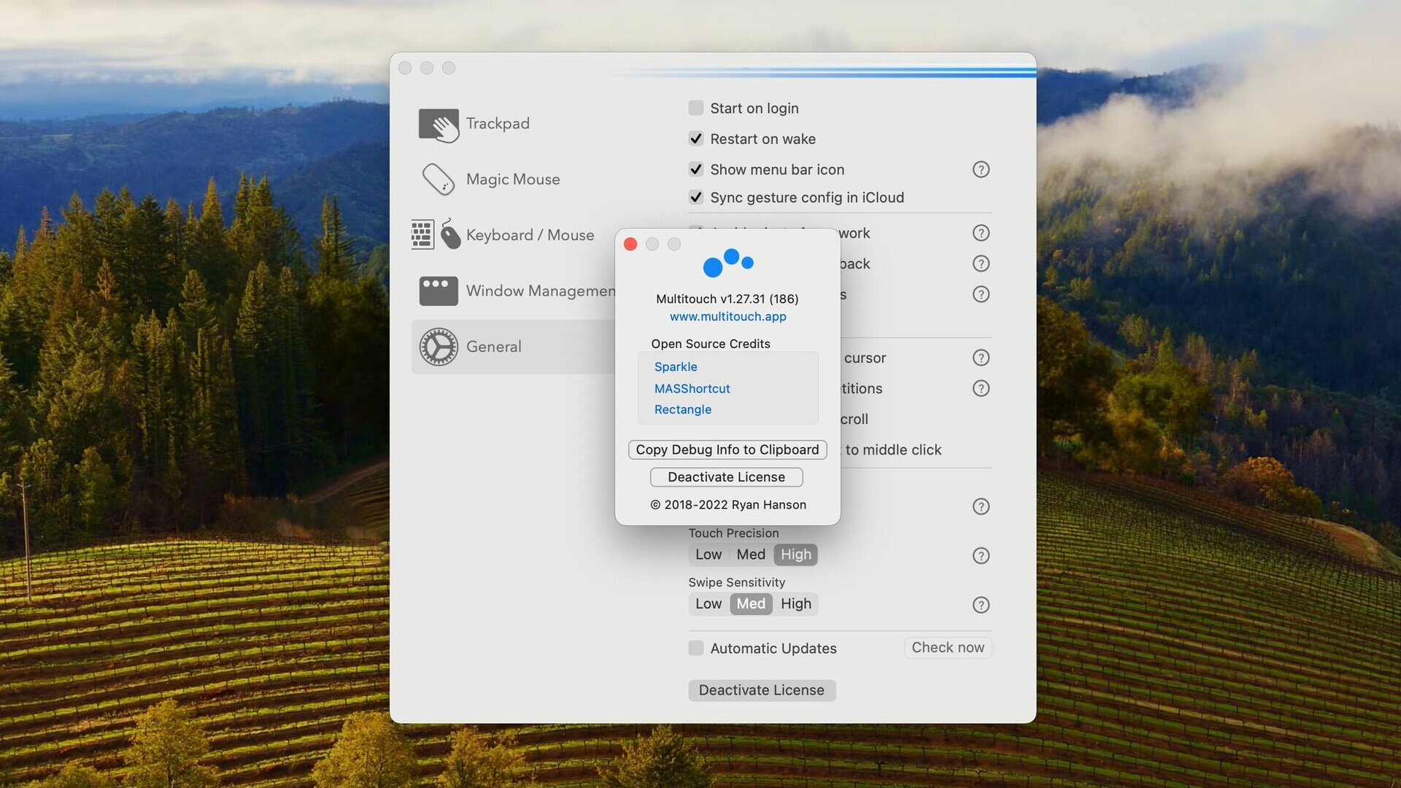Enable Start on login
The width and height of the screenshot is (1401, 788).
pos(696,107)
